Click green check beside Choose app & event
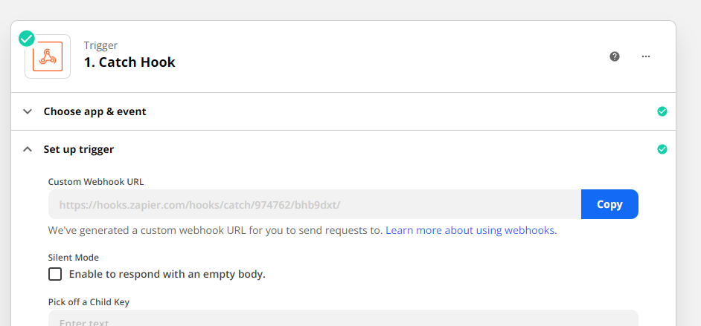This screenshot has height=326, width=701. click(x=662, y=111)
